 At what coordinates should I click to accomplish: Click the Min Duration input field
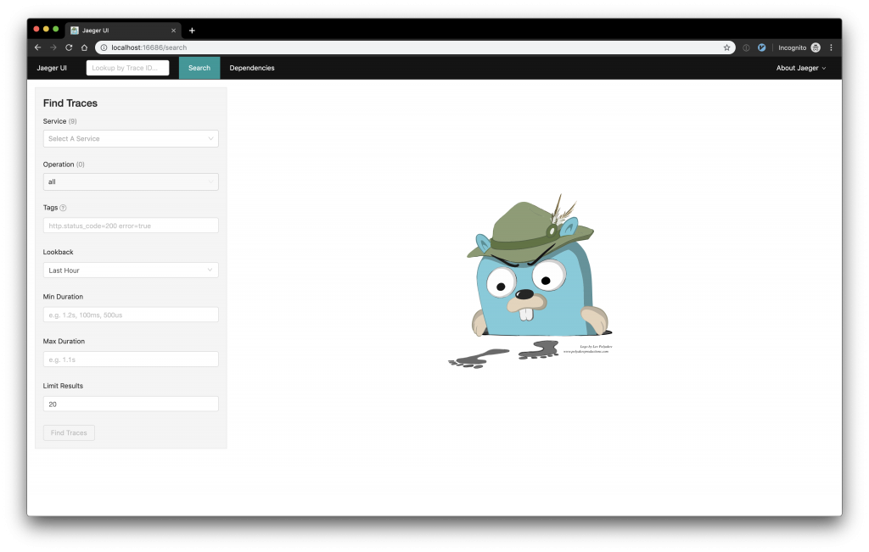tap(131, 315)
